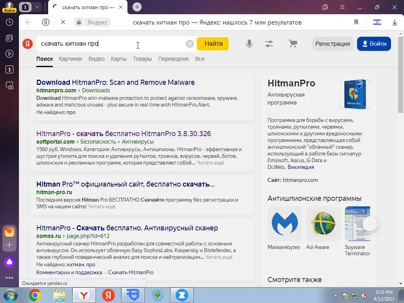Screen dimensions: 404x303
Task: Open softportal HitmanPro 3.8.30.326 result
Action: click(x=123, y=134)
